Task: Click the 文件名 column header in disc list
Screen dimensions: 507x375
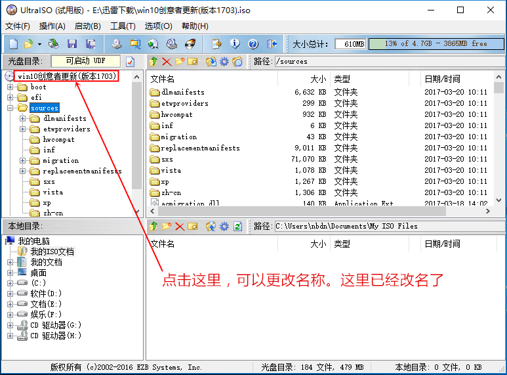Action: pyautogui.click(x=162, y=79)
